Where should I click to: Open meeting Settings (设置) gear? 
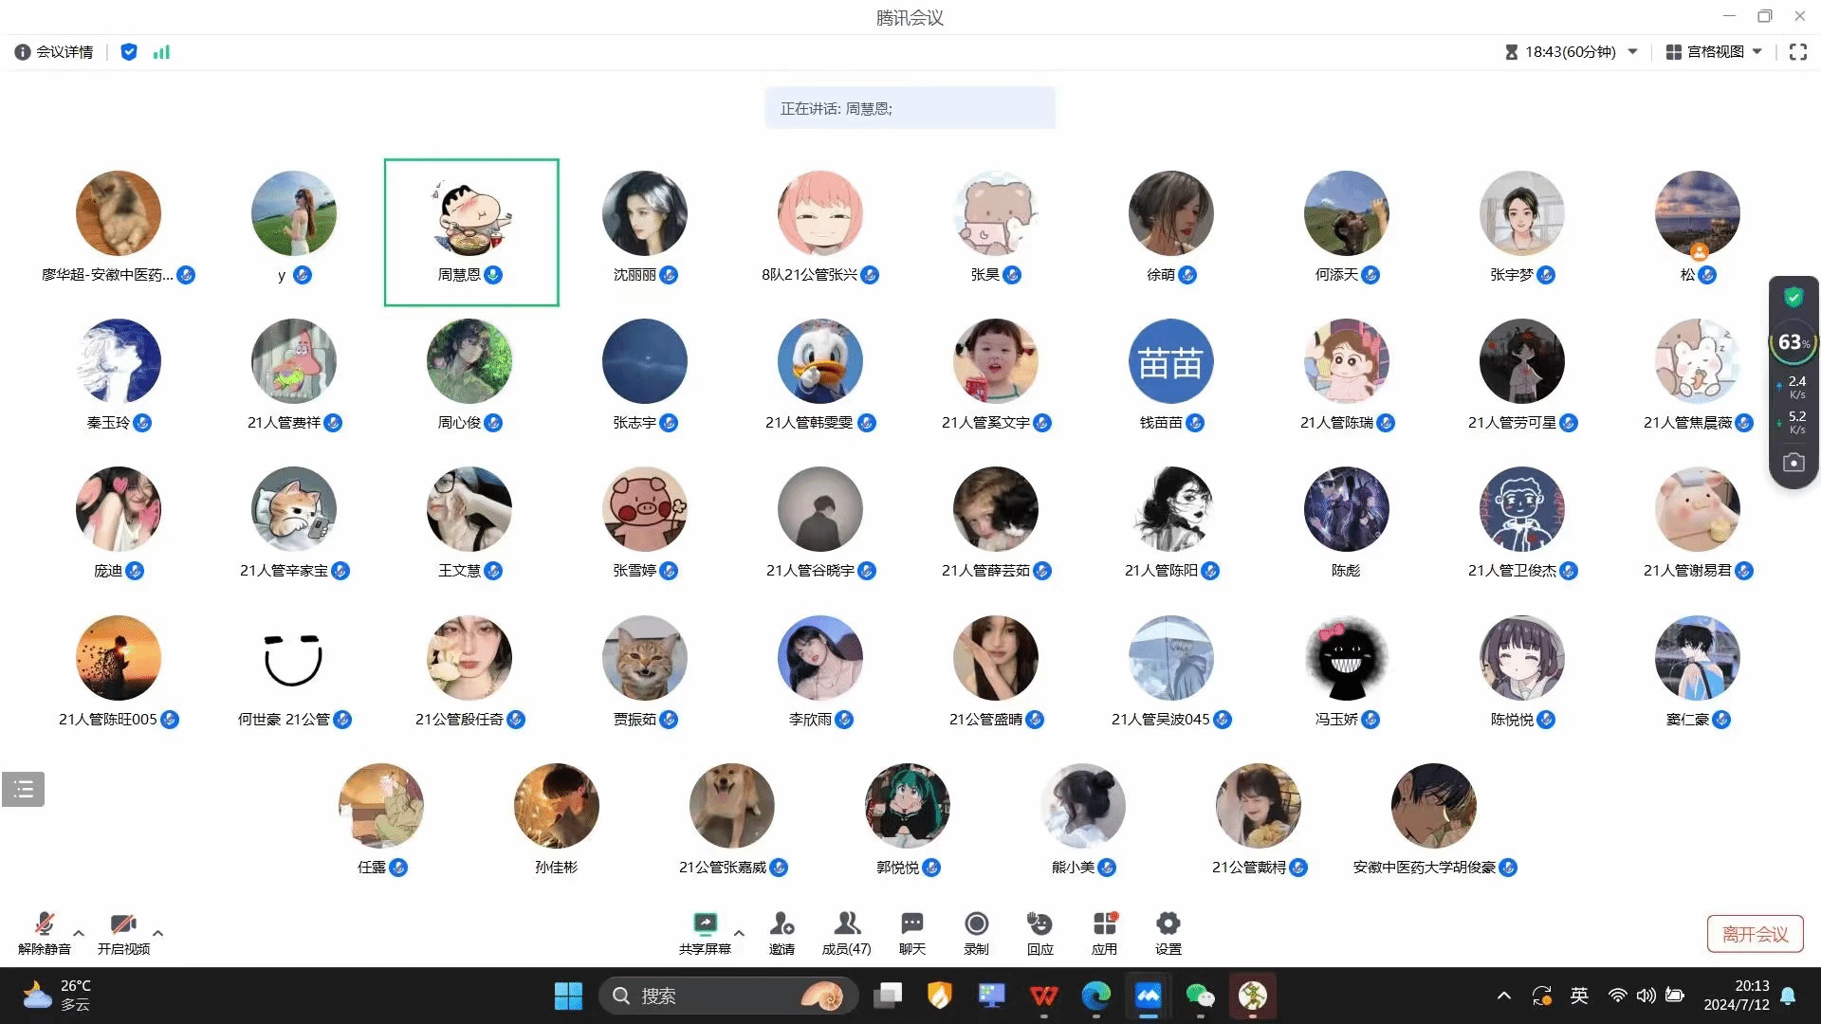coord(1168,924)
